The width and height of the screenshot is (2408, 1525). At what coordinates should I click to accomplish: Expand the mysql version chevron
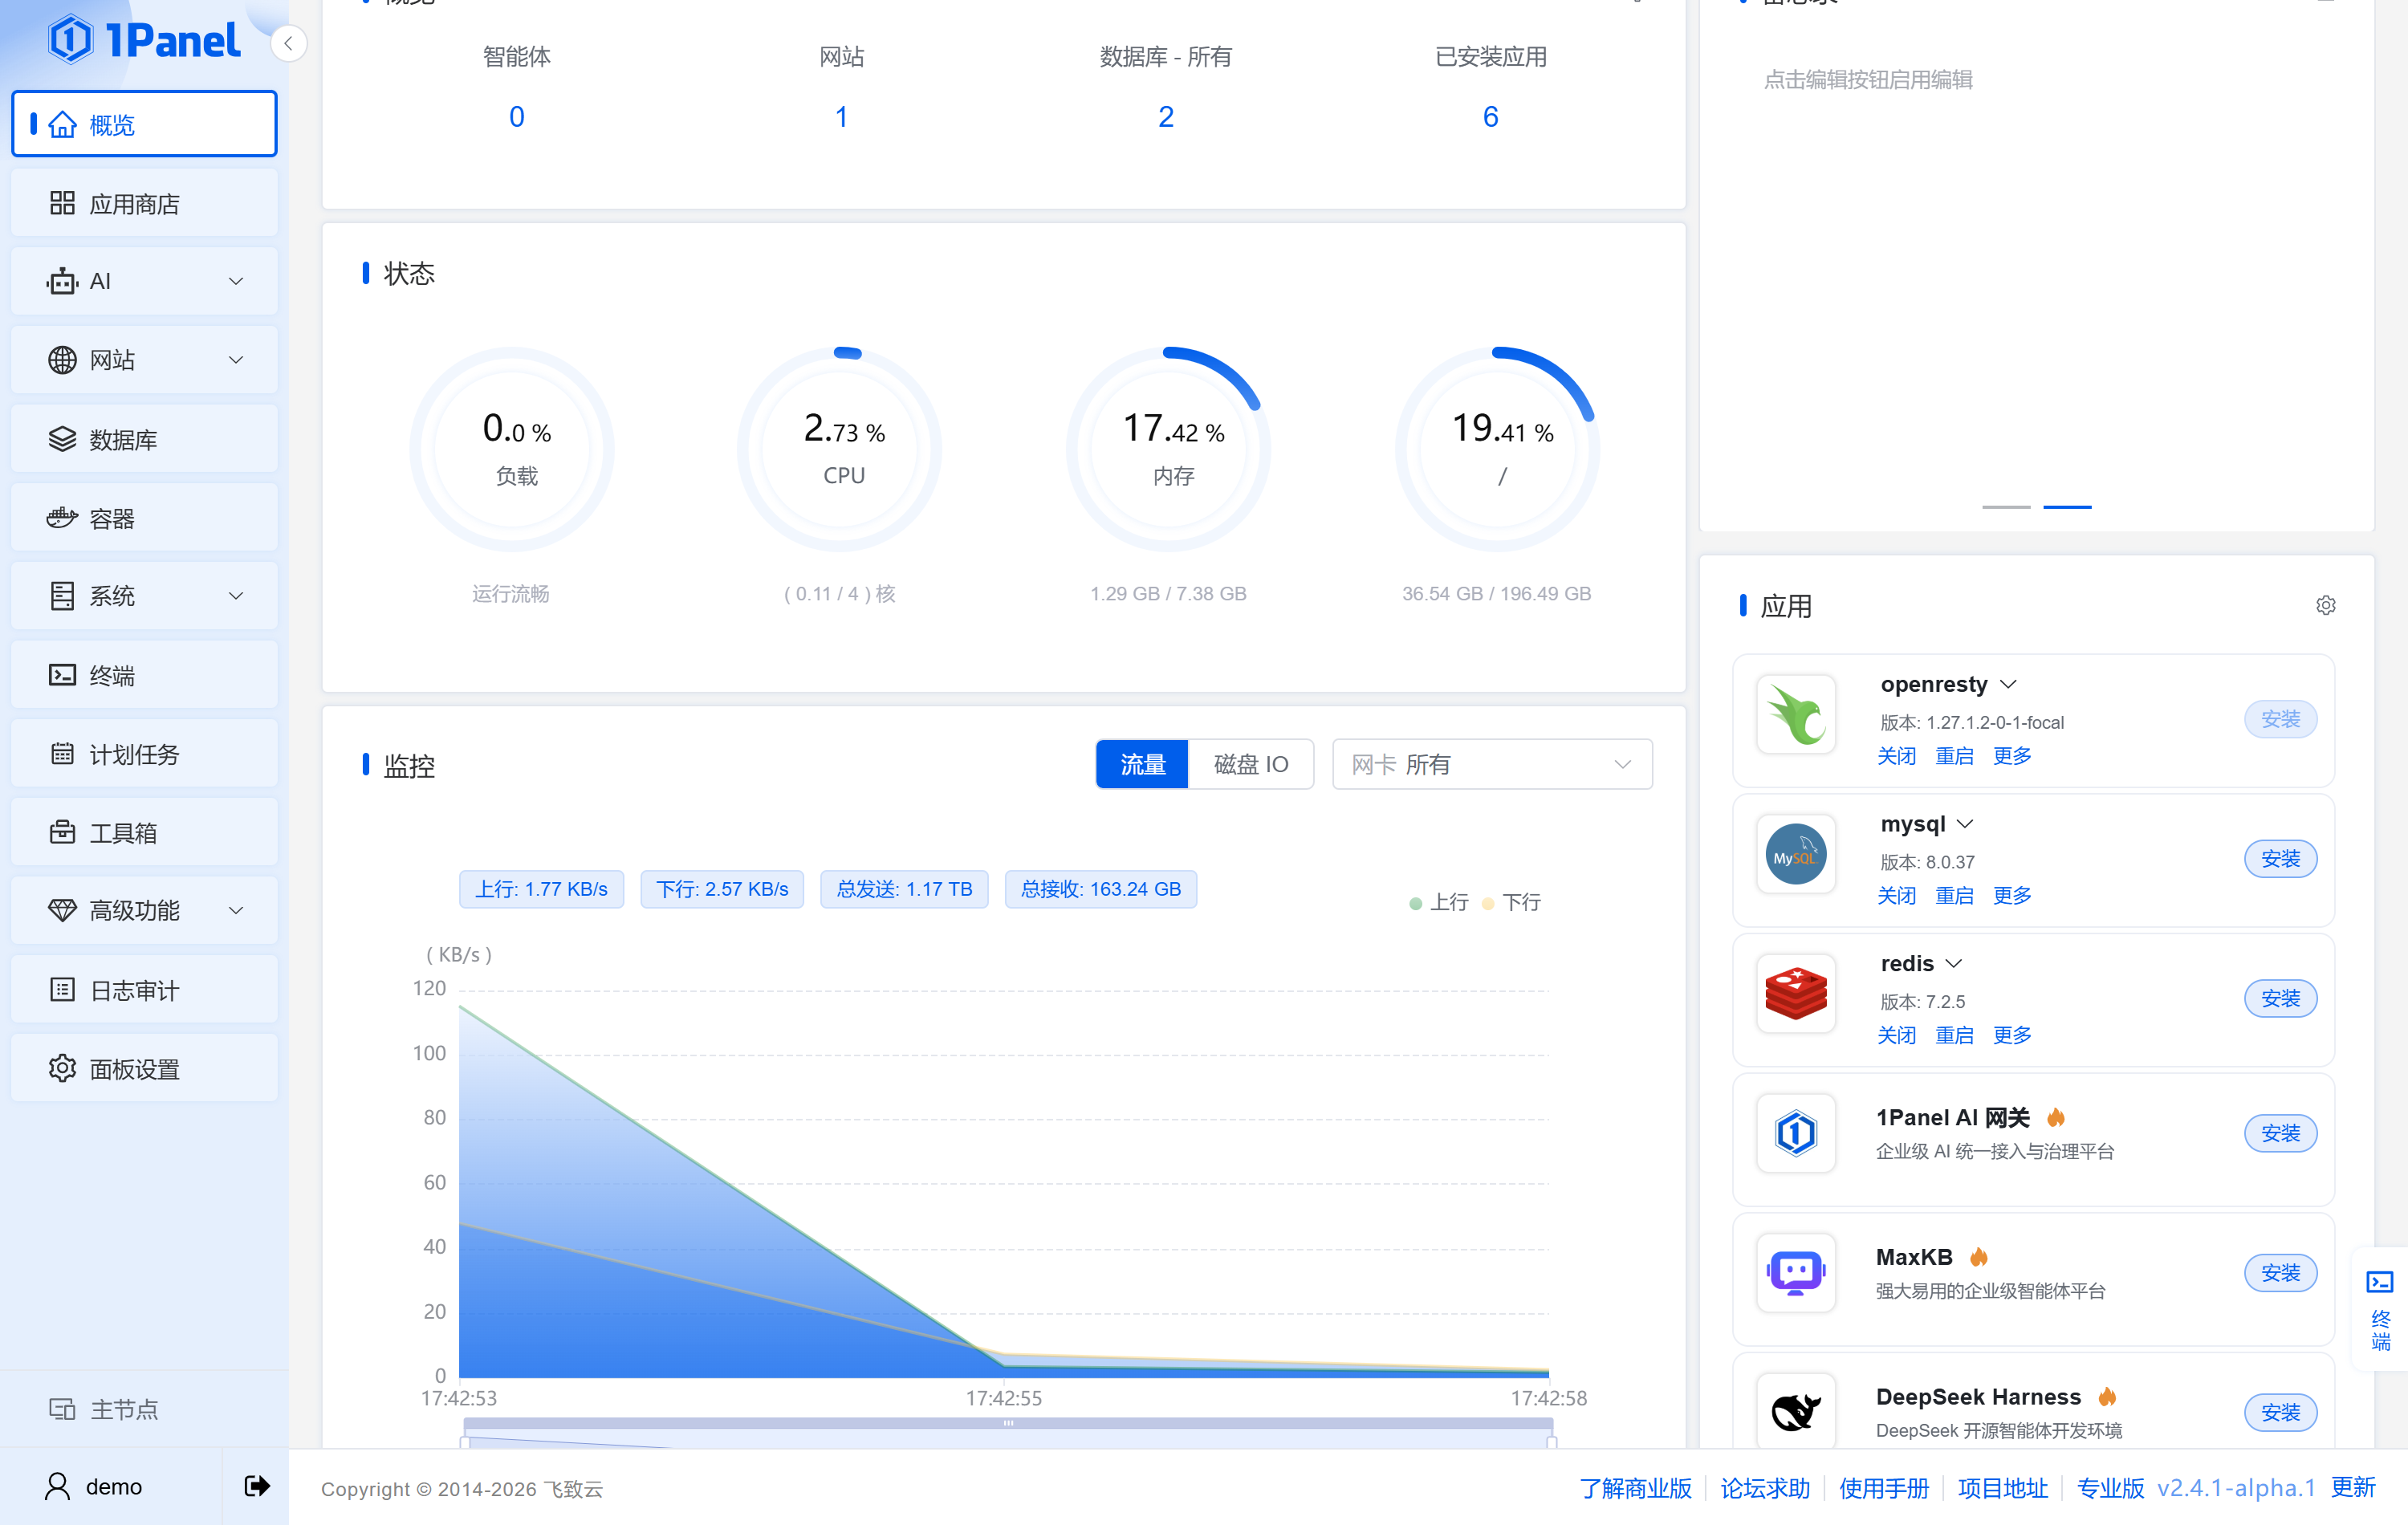(x=1966, y=824)
